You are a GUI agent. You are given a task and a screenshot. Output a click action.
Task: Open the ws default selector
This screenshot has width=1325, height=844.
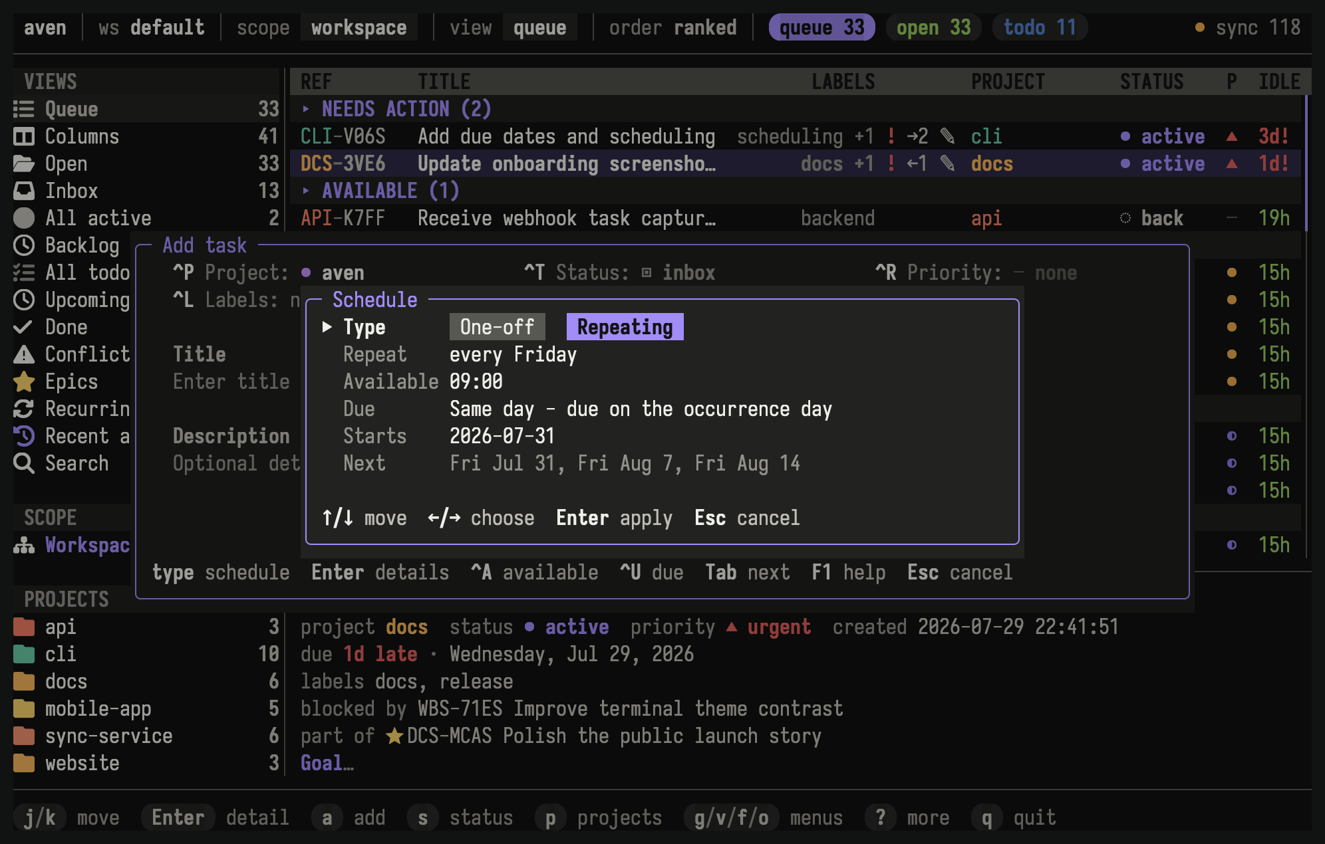[x=152, y=27]
